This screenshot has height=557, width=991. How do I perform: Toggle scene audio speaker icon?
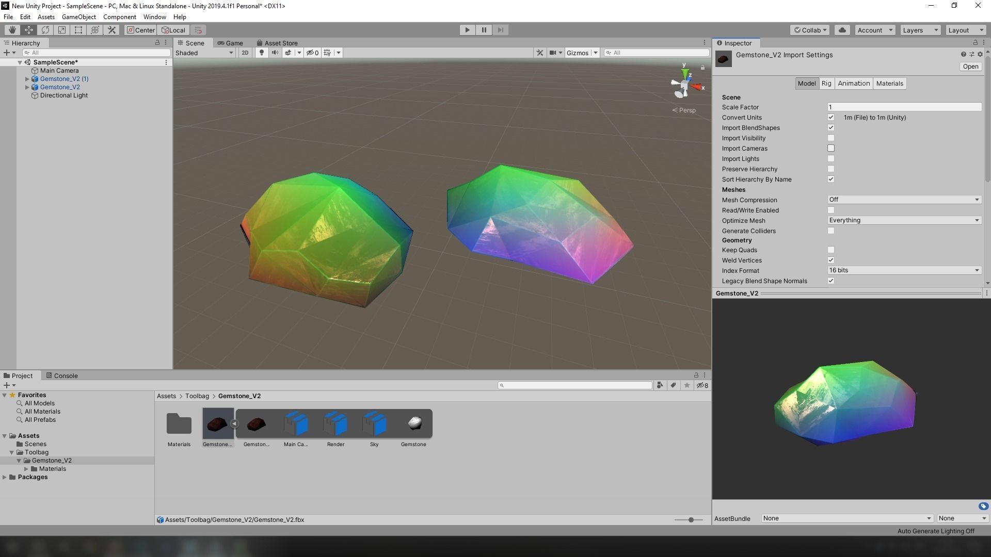pos(275,53)
